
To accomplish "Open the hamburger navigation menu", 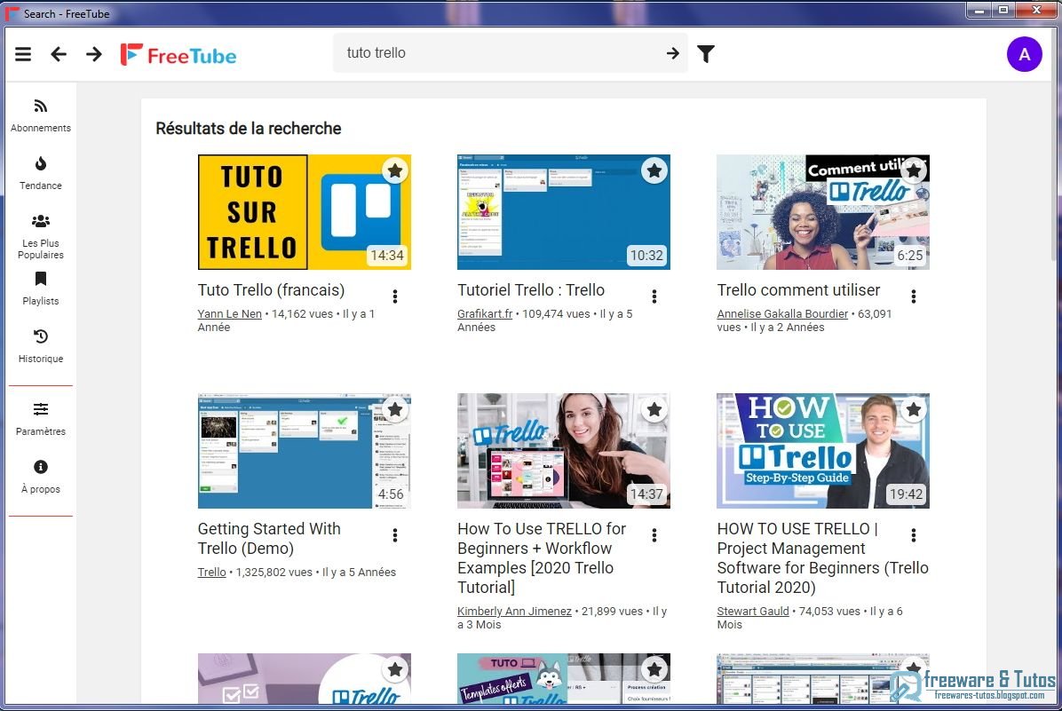I will tap(23, 53).
